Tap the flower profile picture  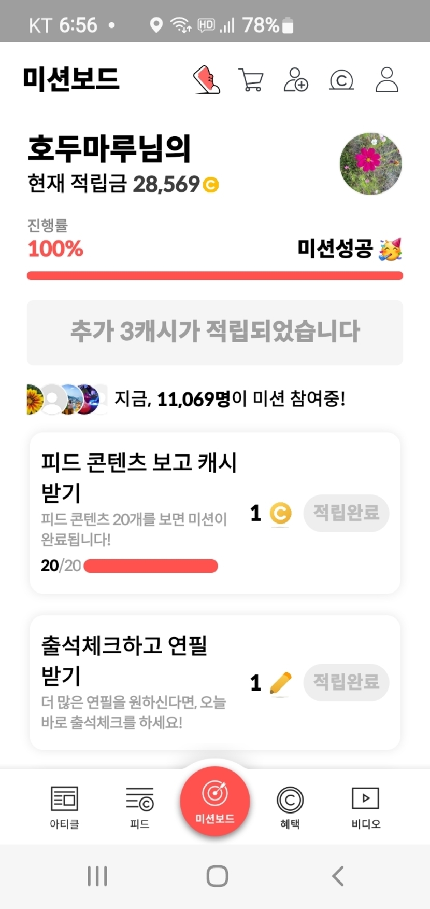click(x=370, y=163)
